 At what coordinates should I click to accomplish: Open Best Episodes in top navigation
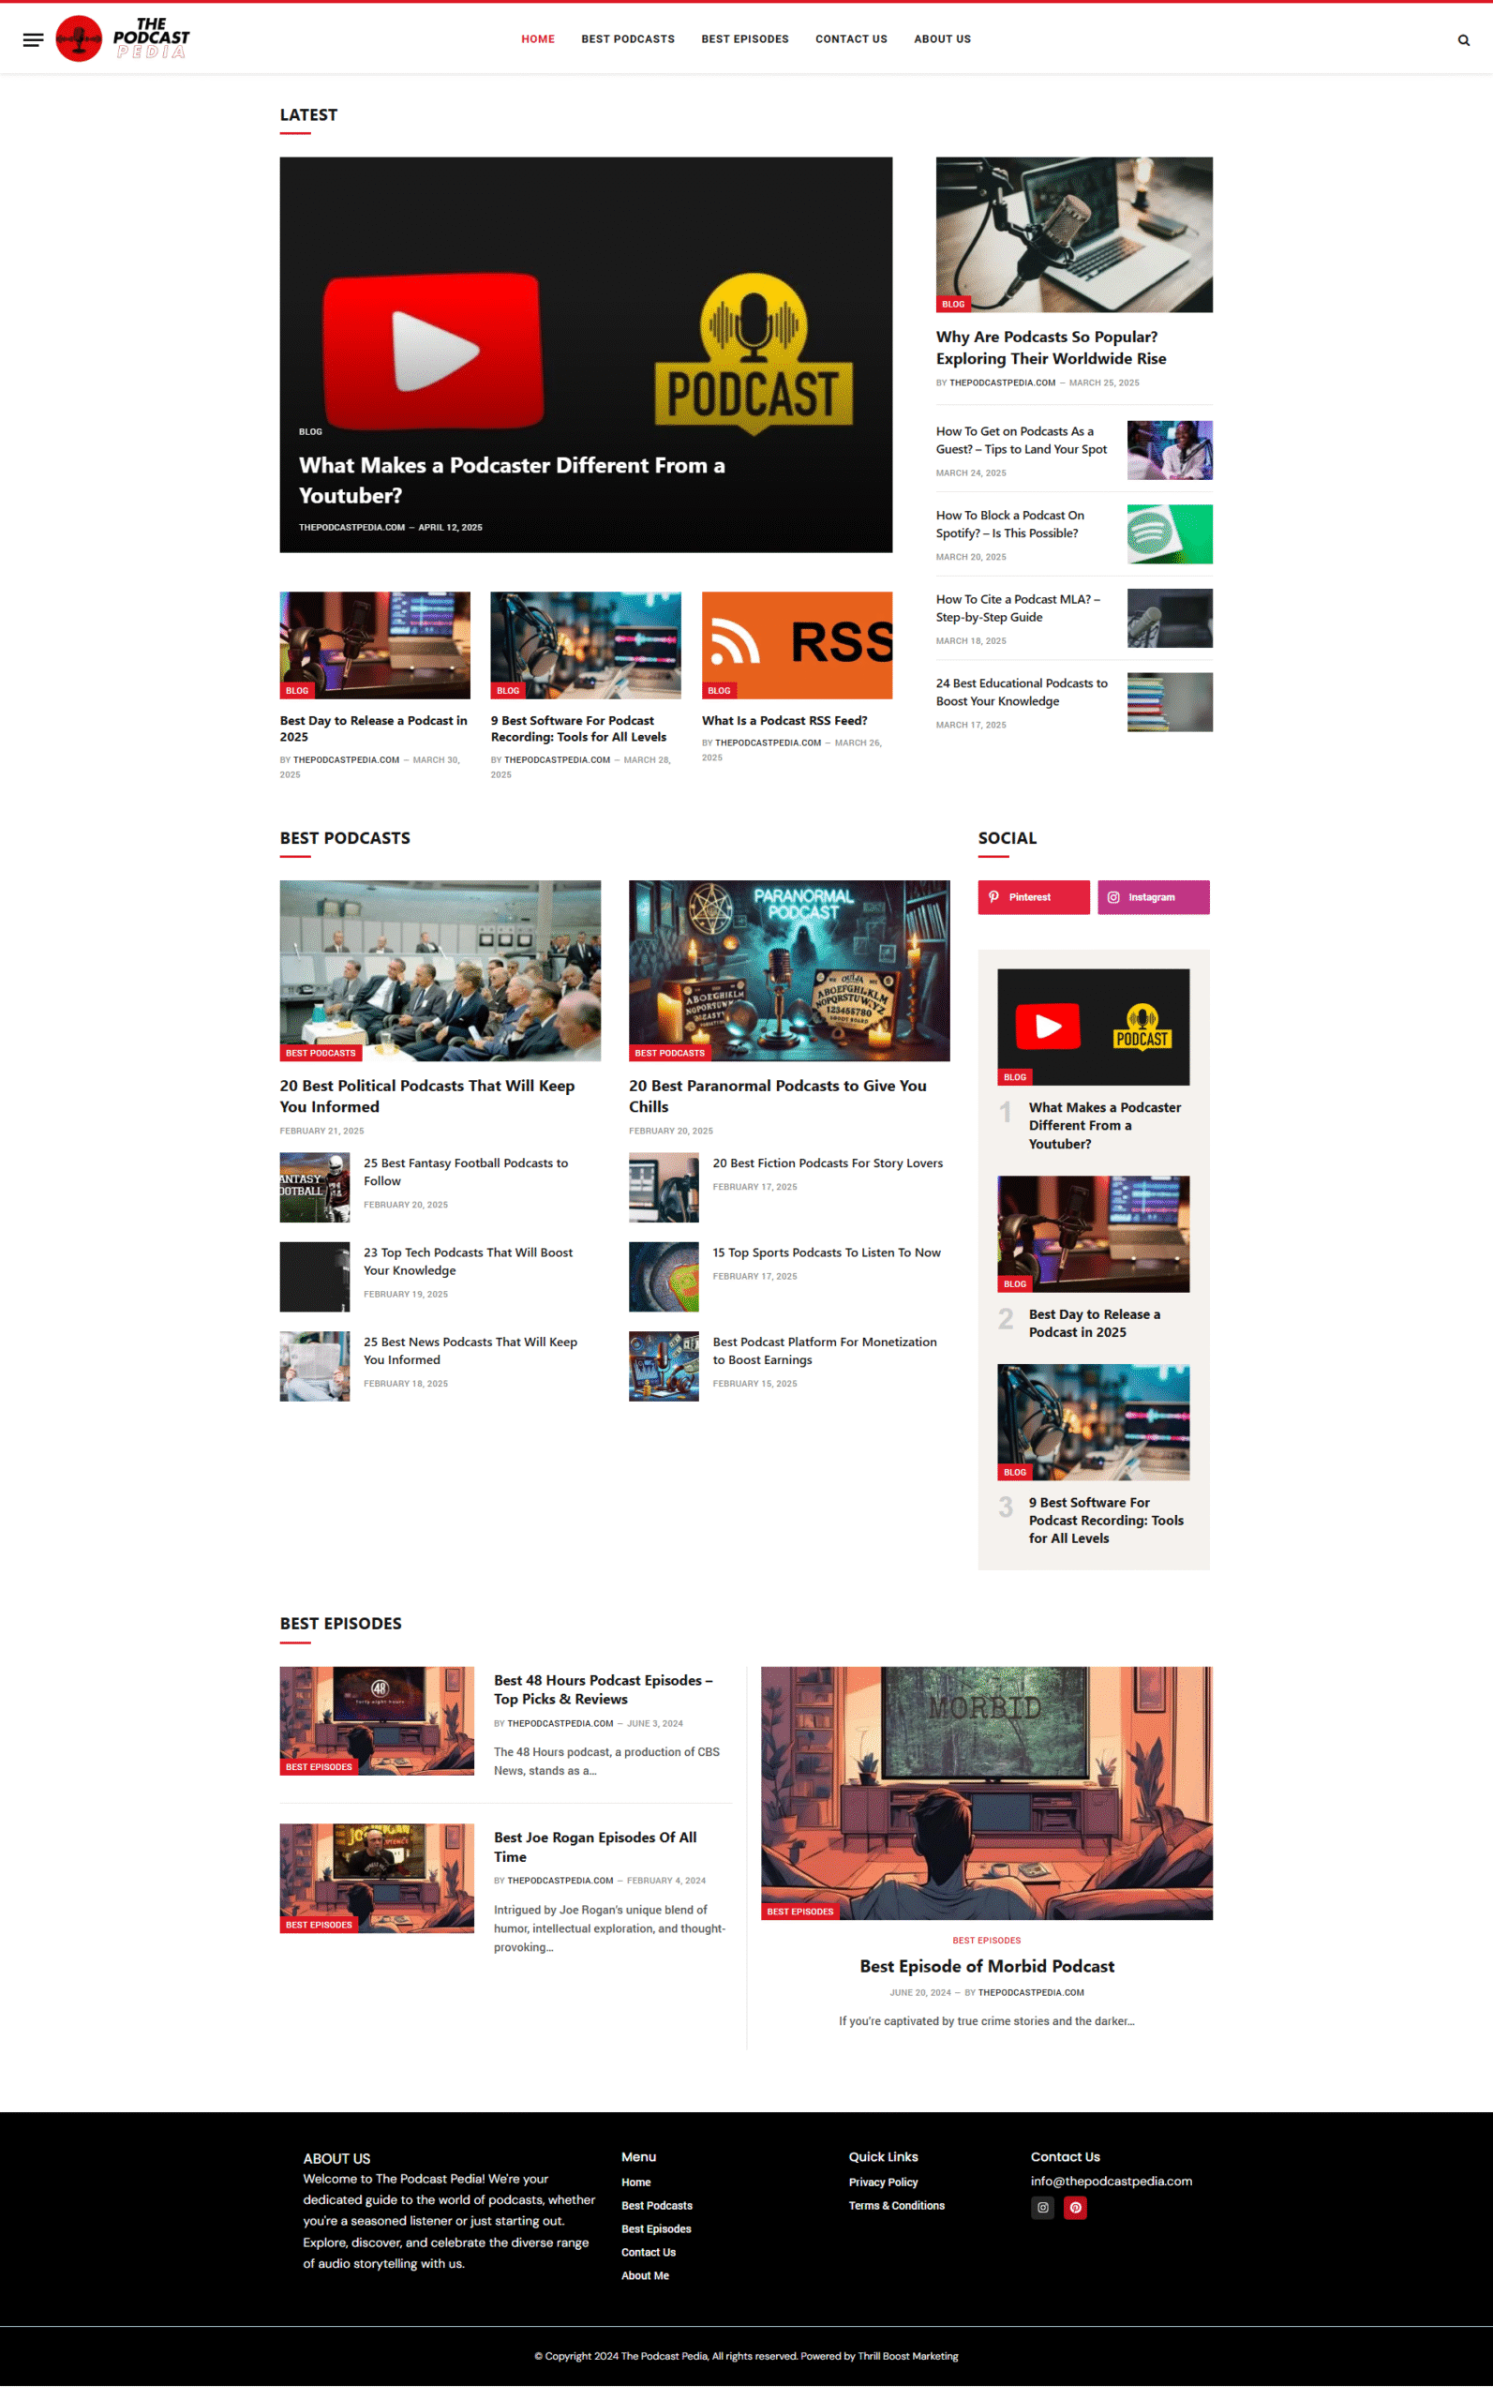coord(744,39)
